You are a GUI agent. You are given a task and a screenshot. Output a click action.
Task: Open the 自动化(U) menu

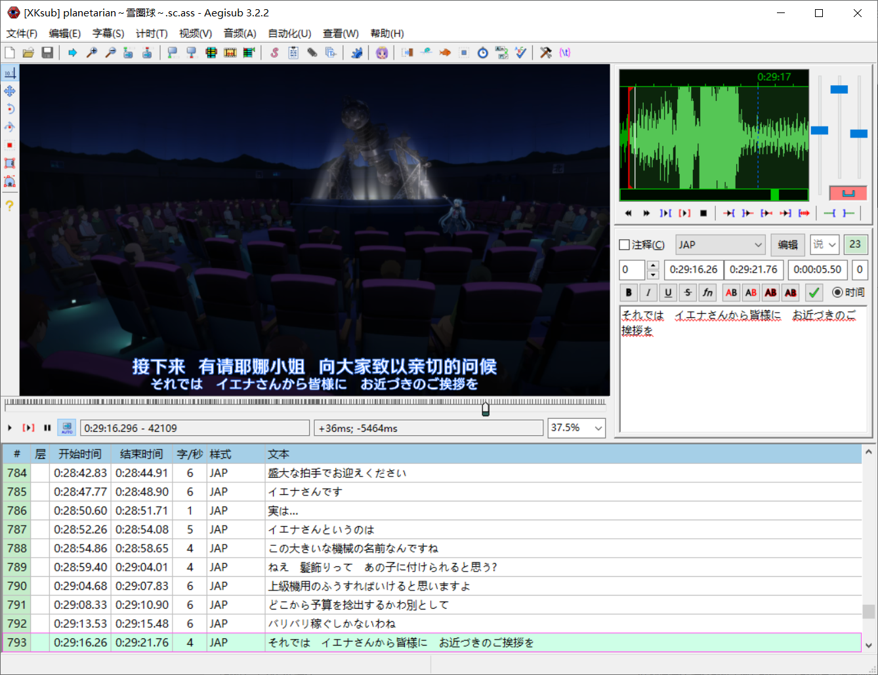(289, 33)
